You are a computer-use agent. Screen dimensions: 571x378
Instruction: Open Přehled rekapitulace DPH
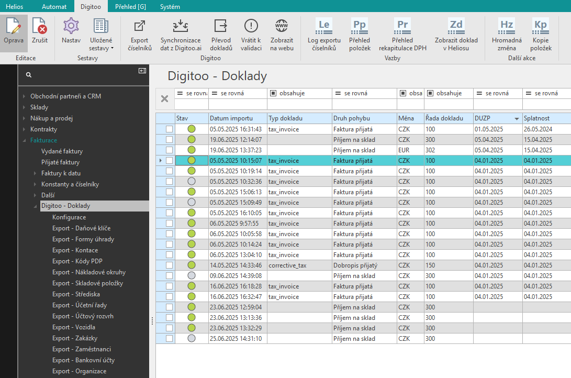click(x=402, y=26)
